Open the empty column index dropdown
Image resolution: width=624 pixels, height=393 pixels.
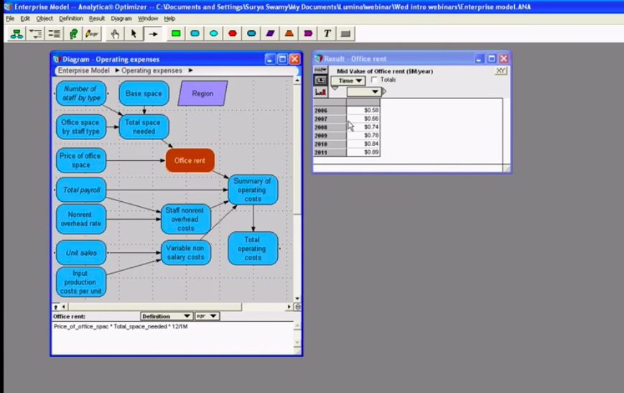[364, 91]
